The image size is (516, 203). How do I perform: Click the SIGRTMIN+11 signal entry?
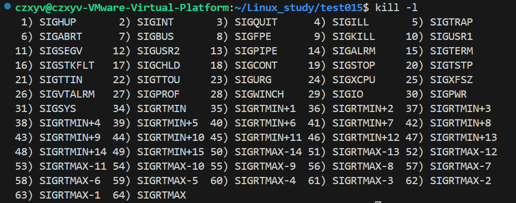pyautogui.click(x=268, y=138)
